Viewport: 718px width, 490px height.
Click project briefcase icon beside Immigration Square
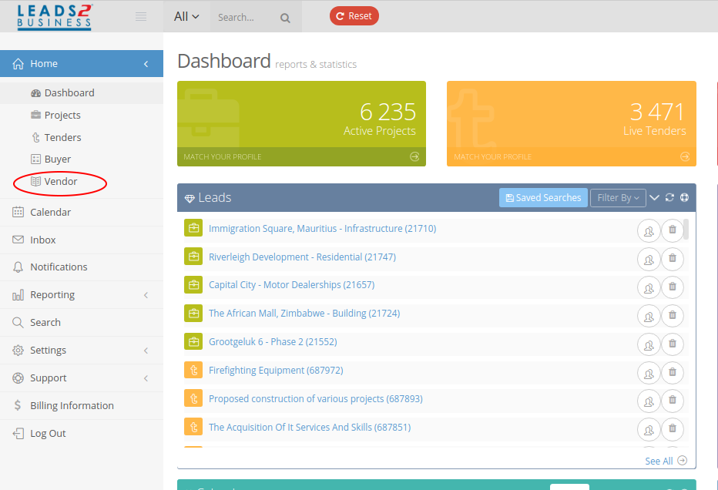tap(193, 228)
